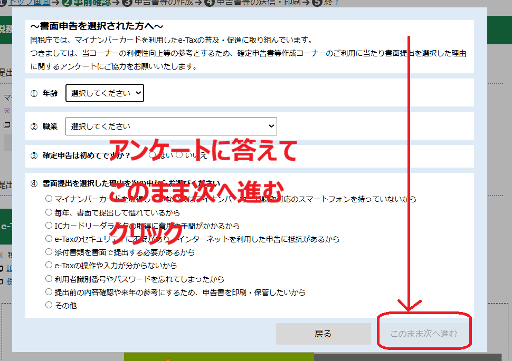Choose the マイナンバーカード未取得 reason radio

point(49,199)
